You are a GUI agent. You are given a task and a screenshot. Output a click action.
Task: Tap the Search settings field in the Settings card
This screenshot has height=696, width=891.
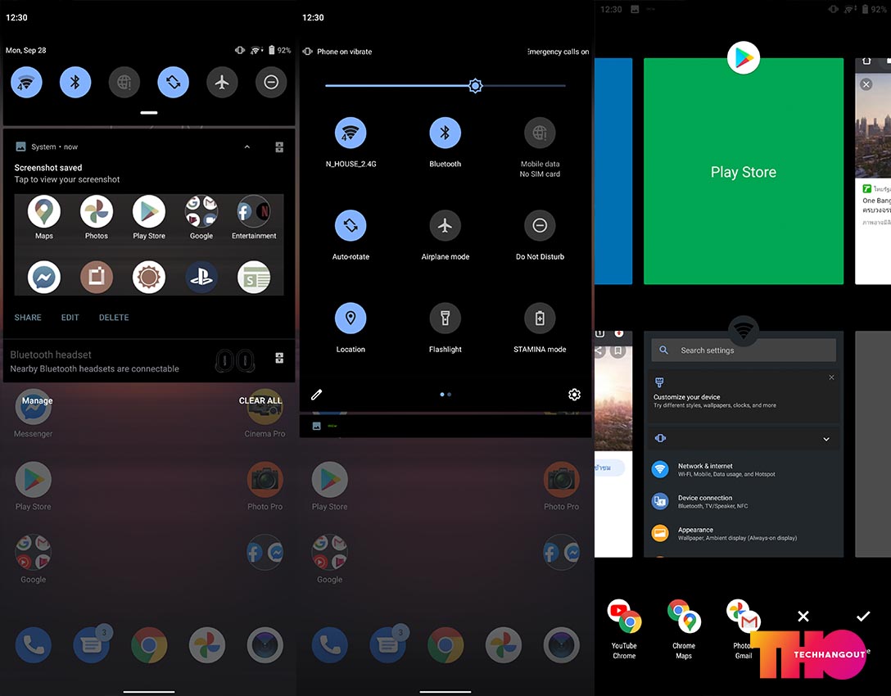[744, 350]
